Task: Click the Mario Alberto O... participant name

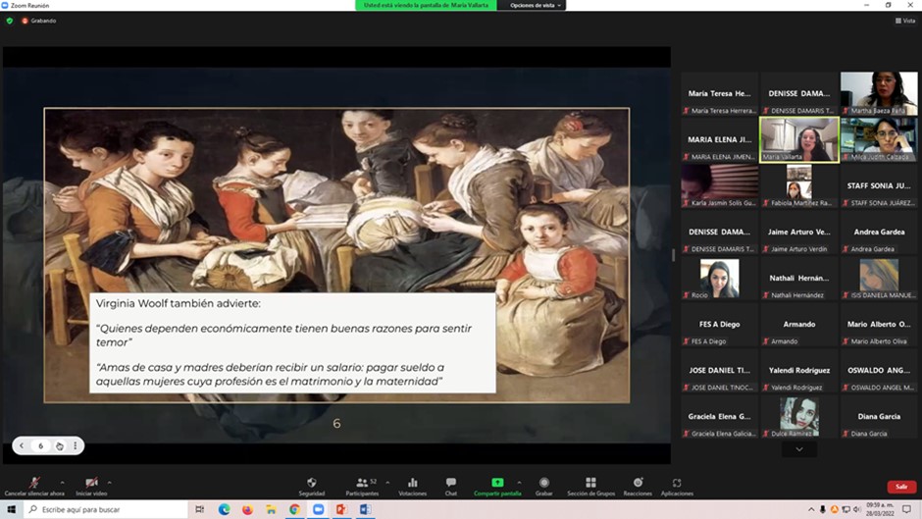Action: (879, 324)
